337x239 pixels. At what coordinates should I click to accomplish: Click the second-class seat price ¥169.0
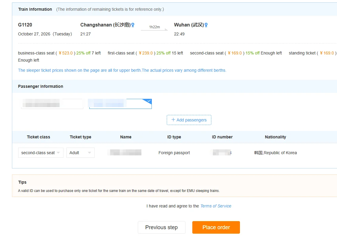coord(235,53)
